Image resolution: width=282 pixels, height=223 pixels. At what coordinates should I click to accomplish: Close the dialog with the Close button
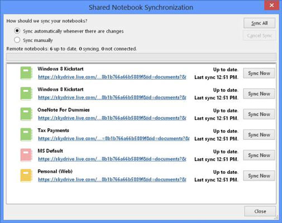coord(260,211)
